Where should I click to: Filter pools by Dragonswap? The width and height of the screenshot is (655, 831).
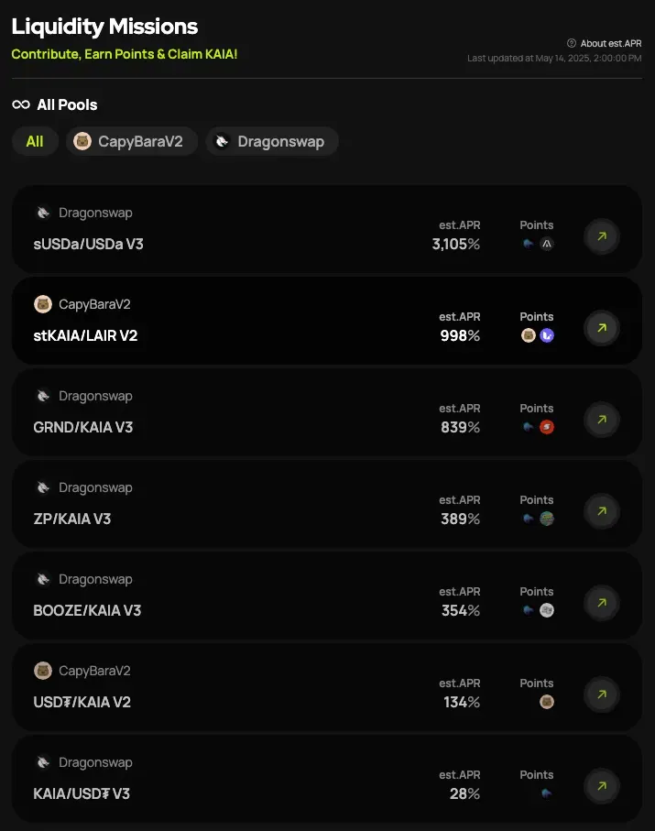[271, 141]
